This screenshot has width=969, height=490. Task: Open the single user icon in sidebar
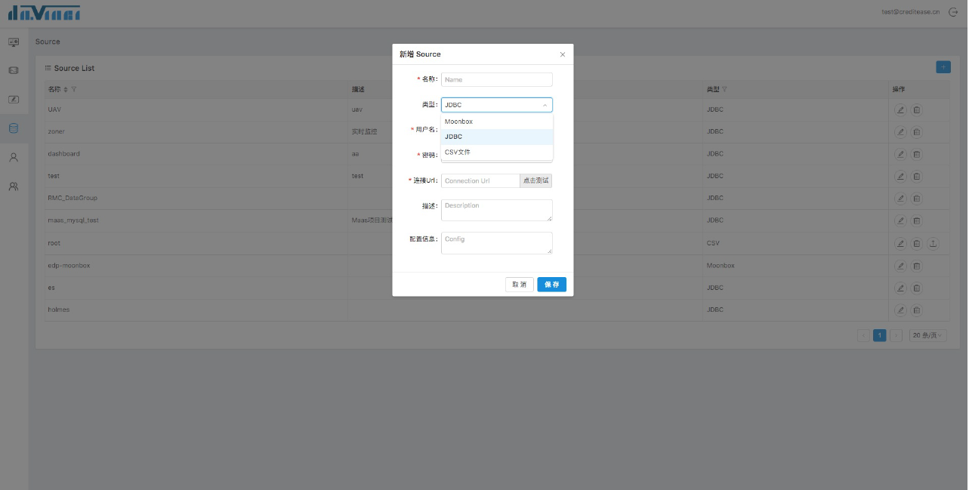14,157
